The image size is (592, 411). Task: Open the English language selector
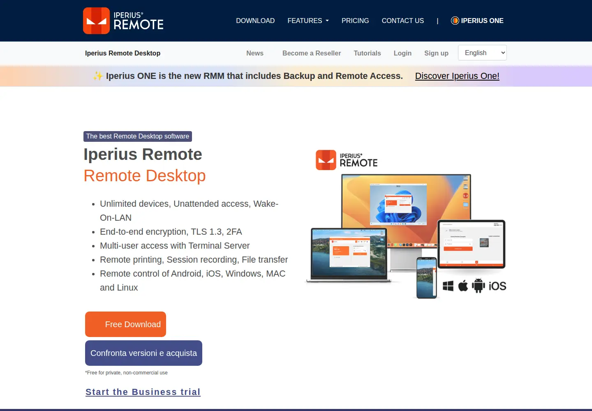click(482, 53)
